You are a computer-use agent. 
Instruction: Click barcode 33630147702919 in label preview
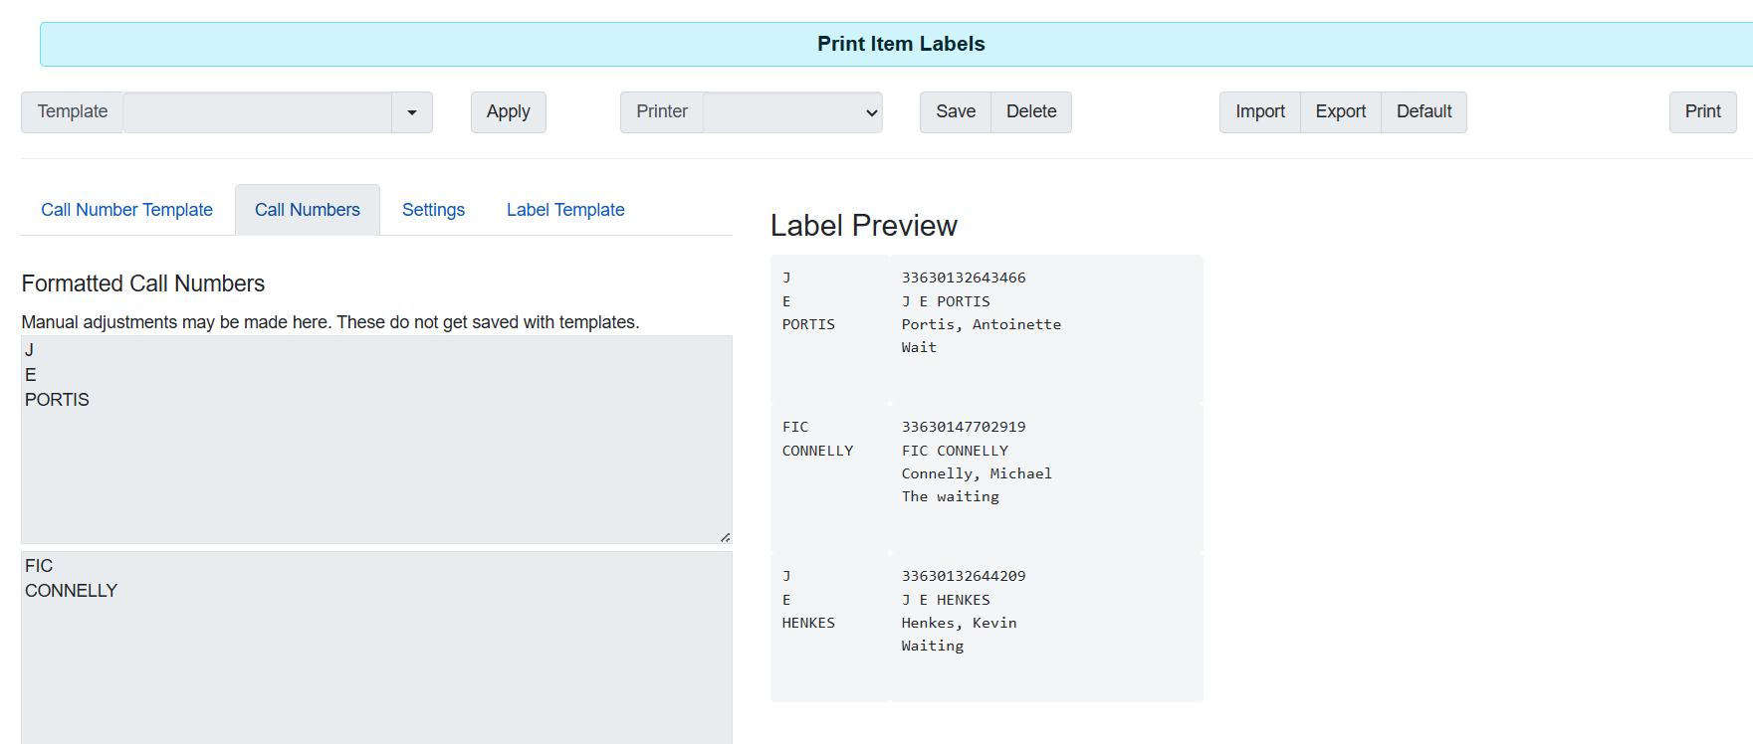click(x=964, y=427)
